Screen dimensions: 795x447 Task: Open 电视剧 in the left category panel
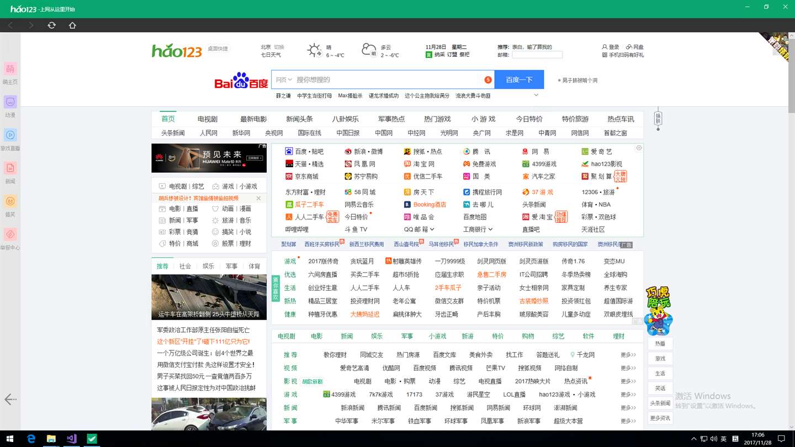pos(178,187)
